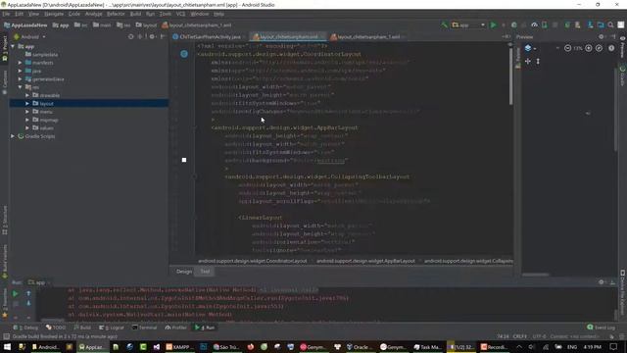Image resolution: width=627 pixels, height=353 pixels.
Task: Expand the menu folder
Action: click(27, 112)
